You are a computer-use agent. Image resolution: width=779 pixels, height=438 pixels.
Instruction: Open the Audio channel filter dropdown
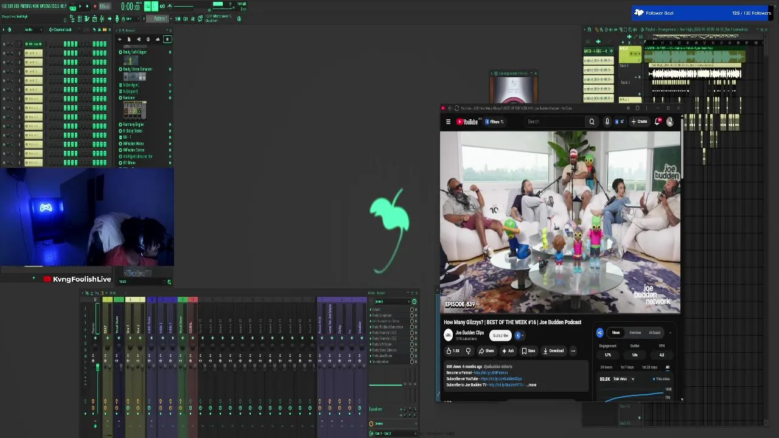33,30
